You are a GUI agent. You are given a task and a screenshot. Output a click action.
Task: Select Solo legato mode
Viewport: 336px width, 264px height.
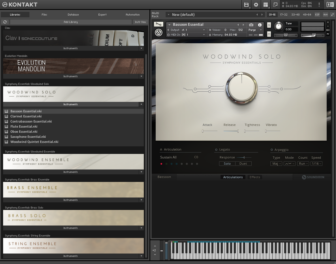click(x=227, y=164)
